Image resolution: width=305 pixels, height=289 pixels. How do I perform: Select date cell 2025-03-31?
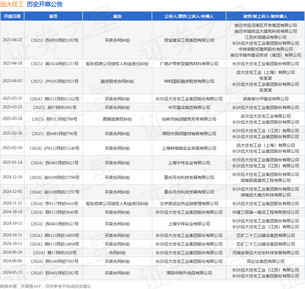point(12,99)
